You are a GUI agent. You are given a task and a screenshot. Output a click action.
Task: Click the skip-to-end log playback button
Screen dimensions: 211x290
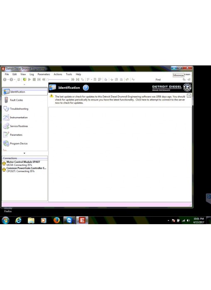coord(78,80)
